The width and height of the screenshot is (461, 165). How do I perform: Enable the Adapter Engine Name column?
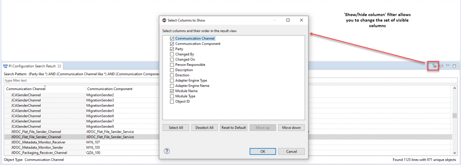click(x=172, y=86)
